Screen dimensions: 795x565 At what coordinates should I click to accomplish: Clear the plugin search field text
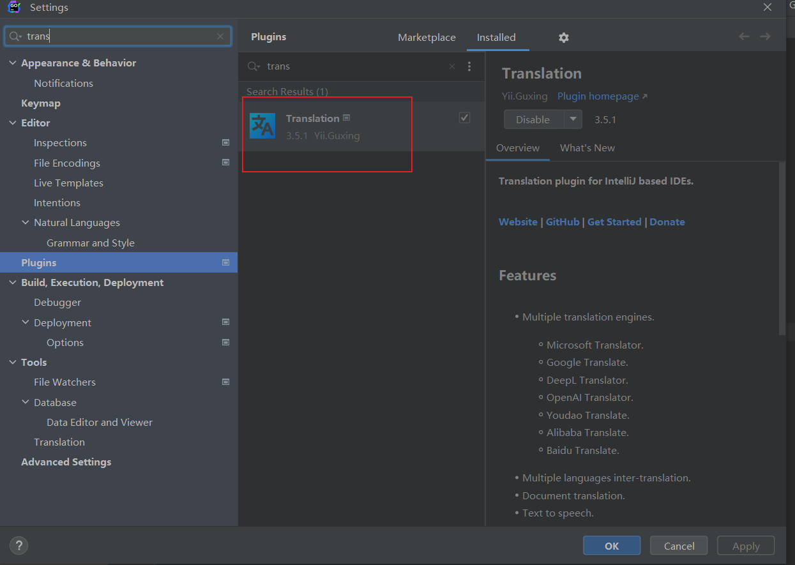[452, 66]
